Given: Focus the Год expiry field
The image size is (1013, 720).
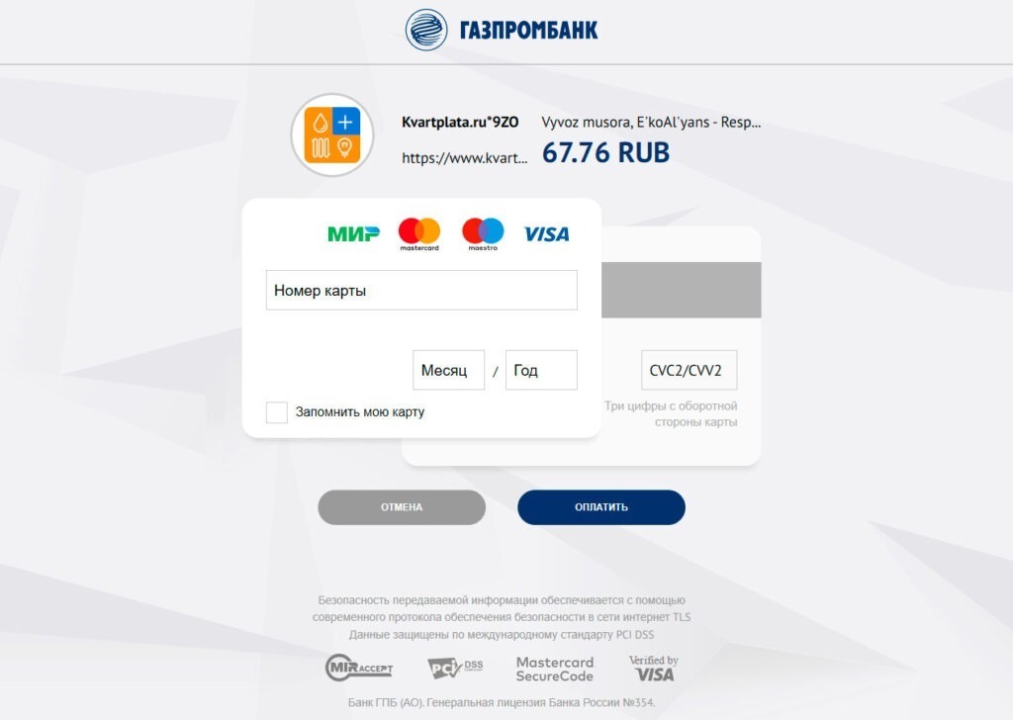Looking at the screenshot, I should (x=541, y=370).
